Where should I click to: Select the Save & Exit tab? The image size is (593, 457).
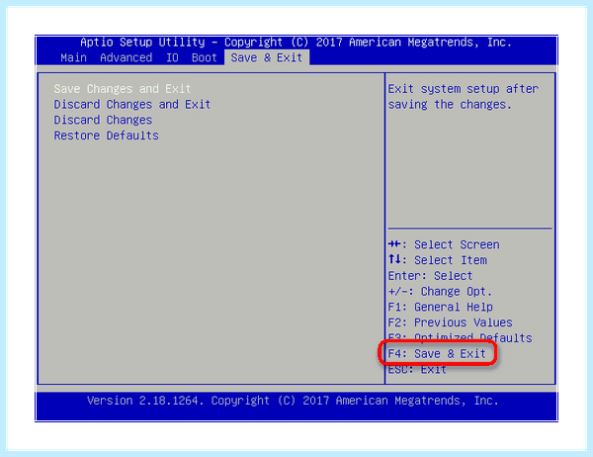click(267, 57)
